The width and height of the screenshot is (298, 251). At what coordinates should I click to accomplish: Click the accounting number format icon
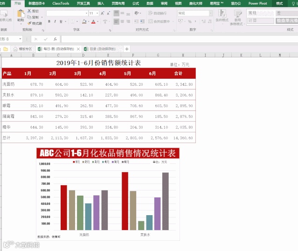(x=180, y=21)
